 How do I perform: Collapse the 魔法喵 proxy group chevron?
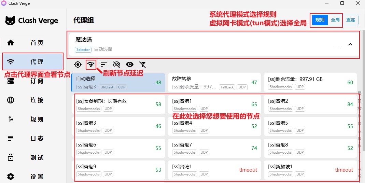350,44
